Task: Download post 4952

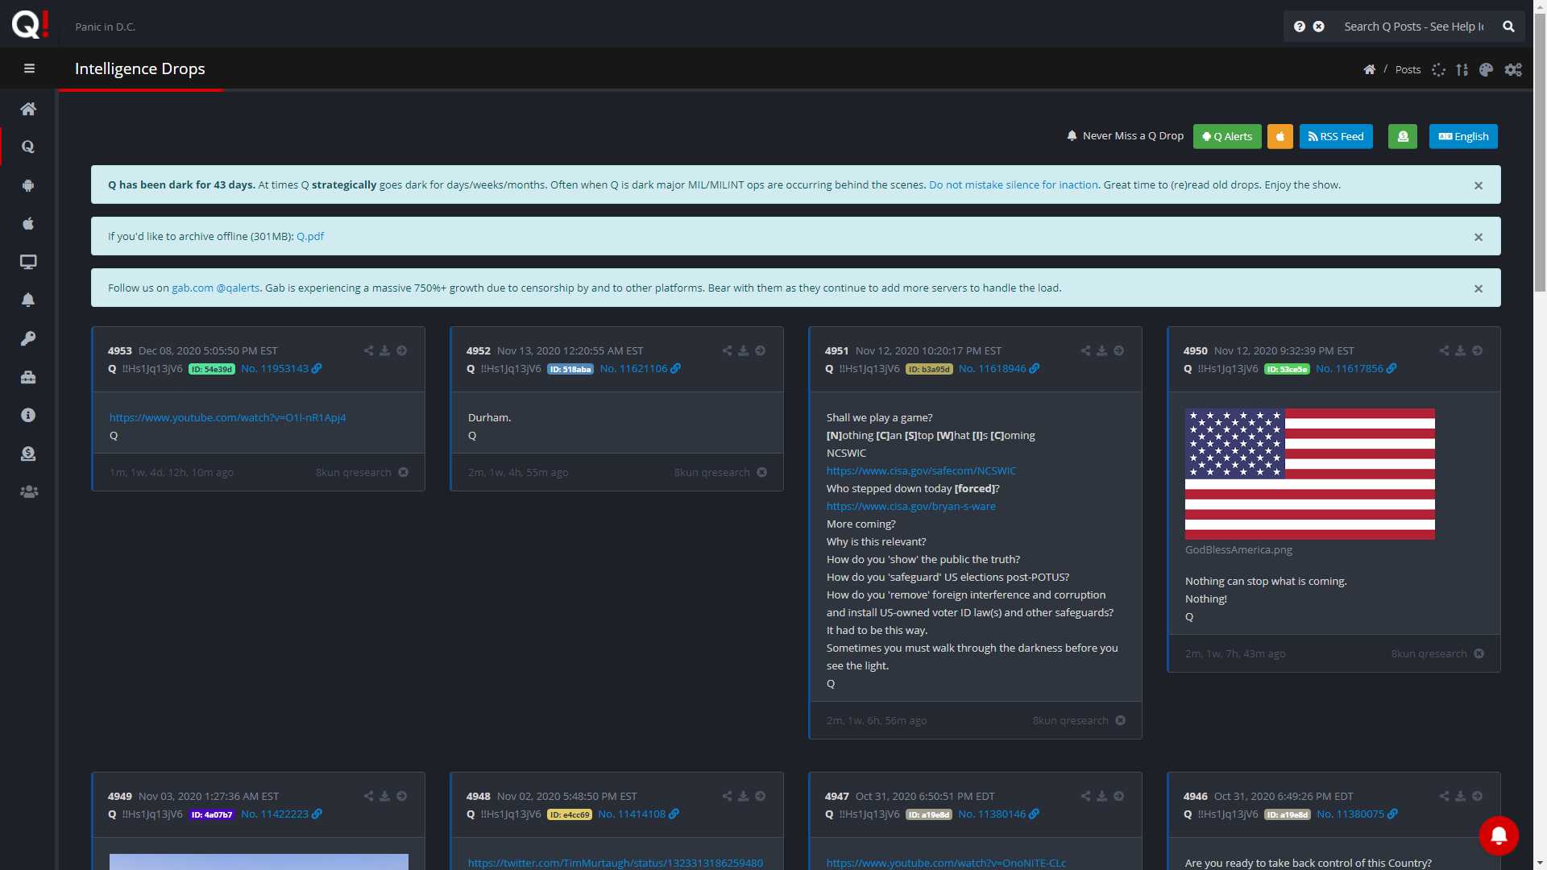Action: (743, 350)
